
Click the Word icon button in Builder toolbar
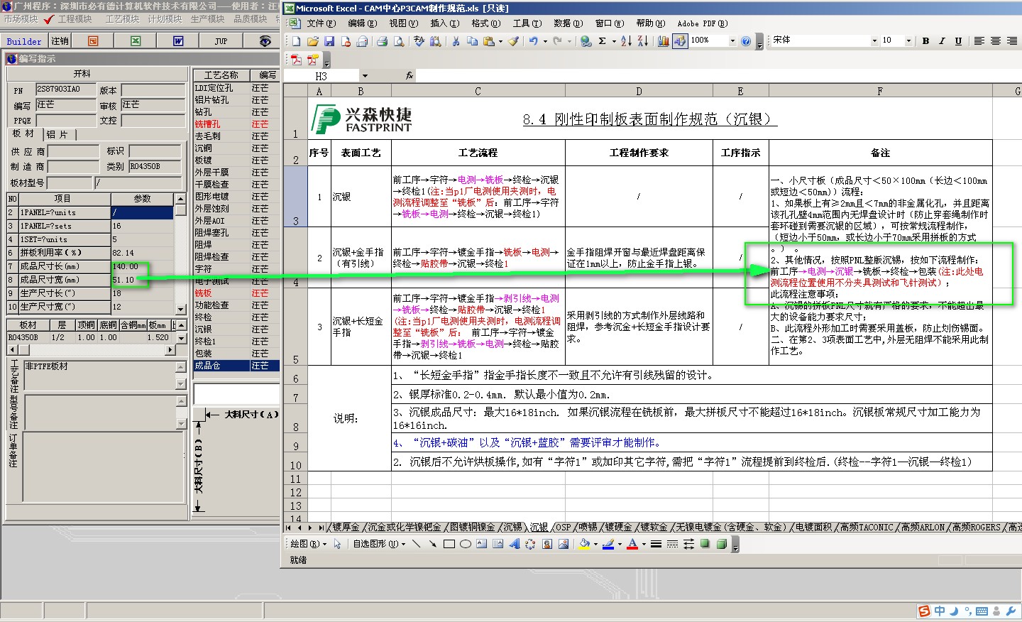tap(178, 41)
